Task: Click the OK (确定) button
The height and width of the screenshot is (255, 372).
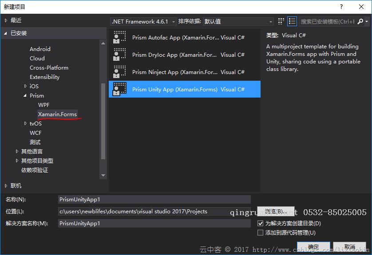Action: (314, 247)
